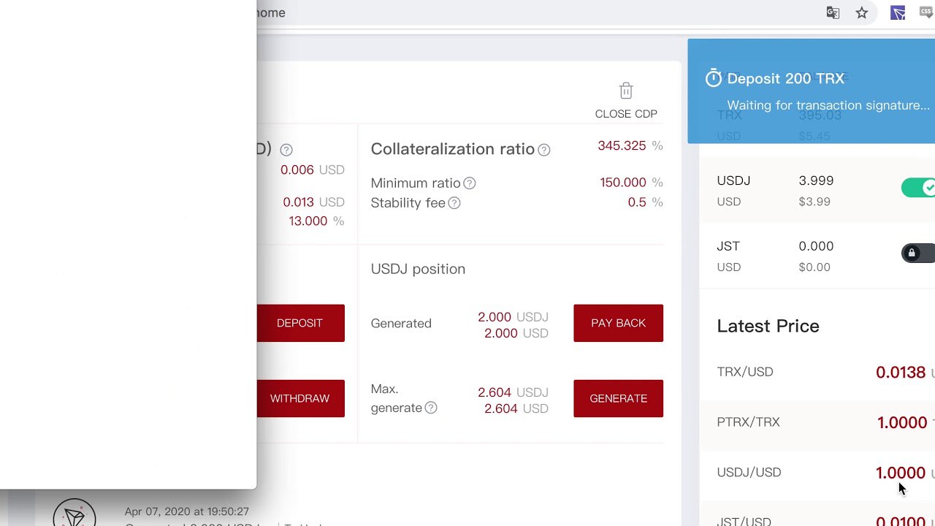Click the TRX/USD price 0.0138
This screenshot has width=935, height=526.
point(901,373)
